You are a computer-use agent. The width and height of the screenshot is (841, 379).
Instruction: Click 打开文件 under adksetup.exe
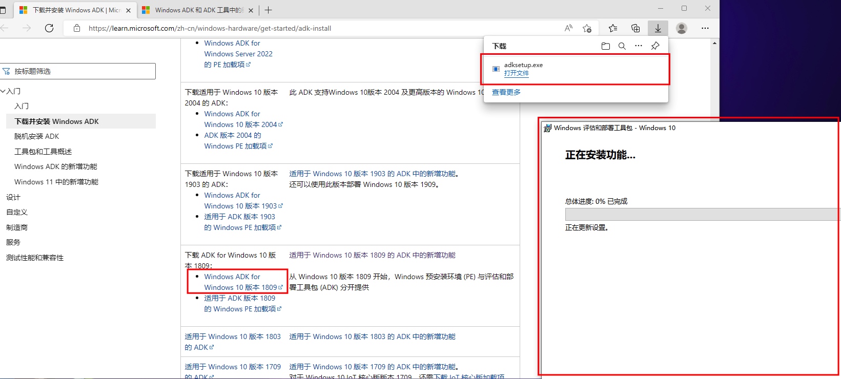[517, 73]
